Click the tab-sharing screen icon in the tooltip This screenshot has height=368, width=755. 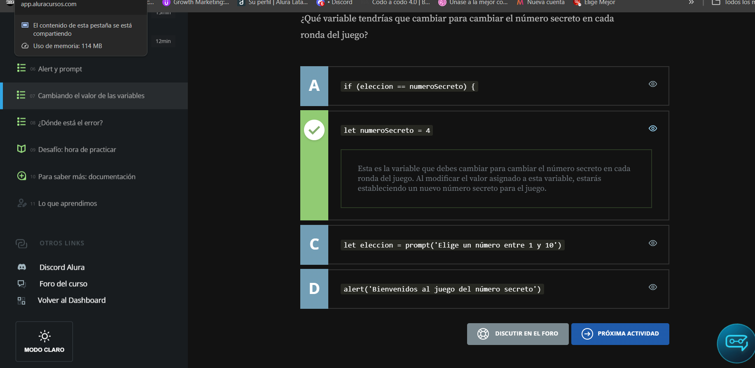pos(25,25)
